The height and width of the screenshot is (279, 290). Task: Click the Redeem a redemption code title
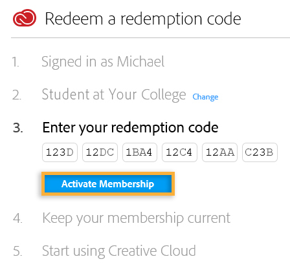pyautogui.click(x=143, y=19)
